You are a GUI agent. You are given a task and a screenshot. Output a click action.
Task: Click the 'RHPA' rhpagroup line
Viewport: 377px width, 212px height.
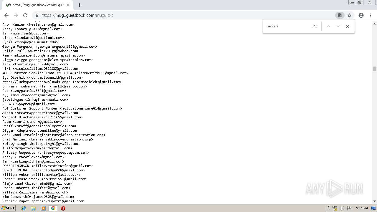pos(29,104)
